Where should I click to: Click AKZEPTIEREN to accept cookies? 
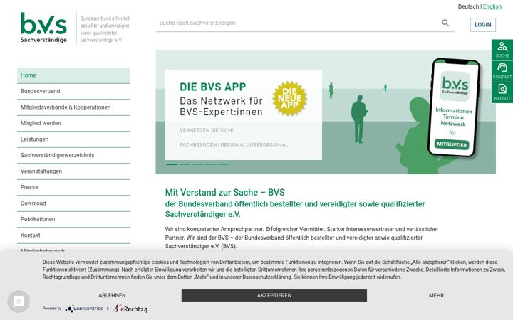[x=274, y=295]
